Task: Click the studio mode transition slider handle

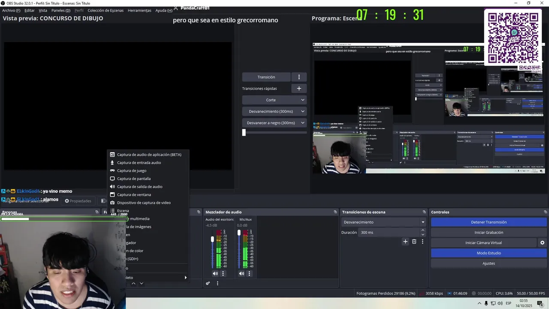Action: [x=244, y=133]
